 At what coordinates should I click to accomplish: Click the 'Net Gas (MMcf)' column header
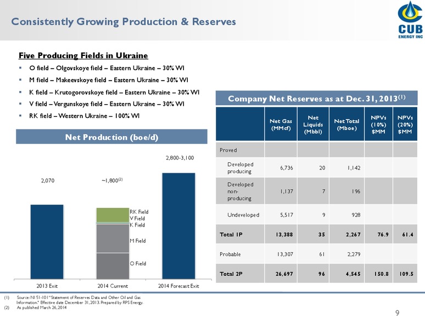pyautogui.click(x=281, y=124)
